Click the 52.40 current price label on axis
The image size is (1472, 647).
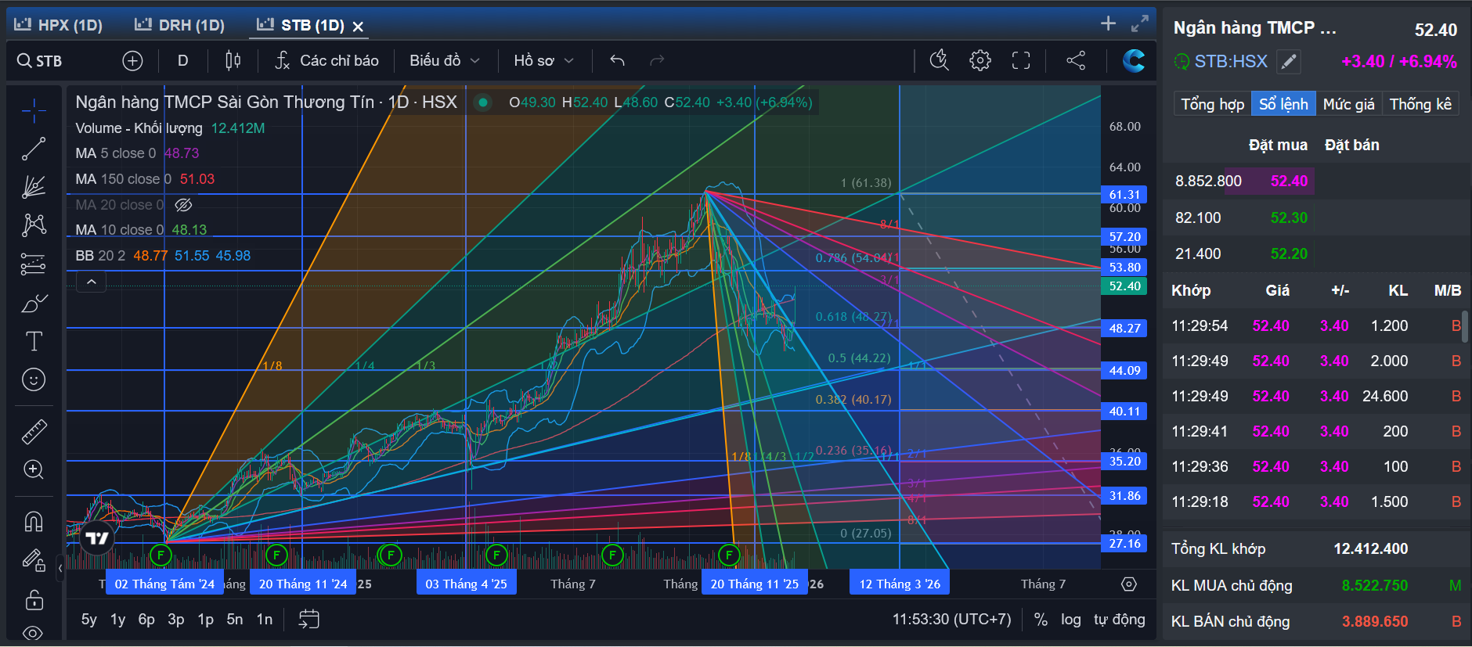1124,286
